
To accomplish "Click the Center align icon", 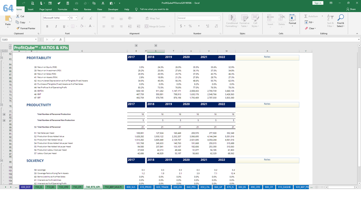I will click(113, 26).
